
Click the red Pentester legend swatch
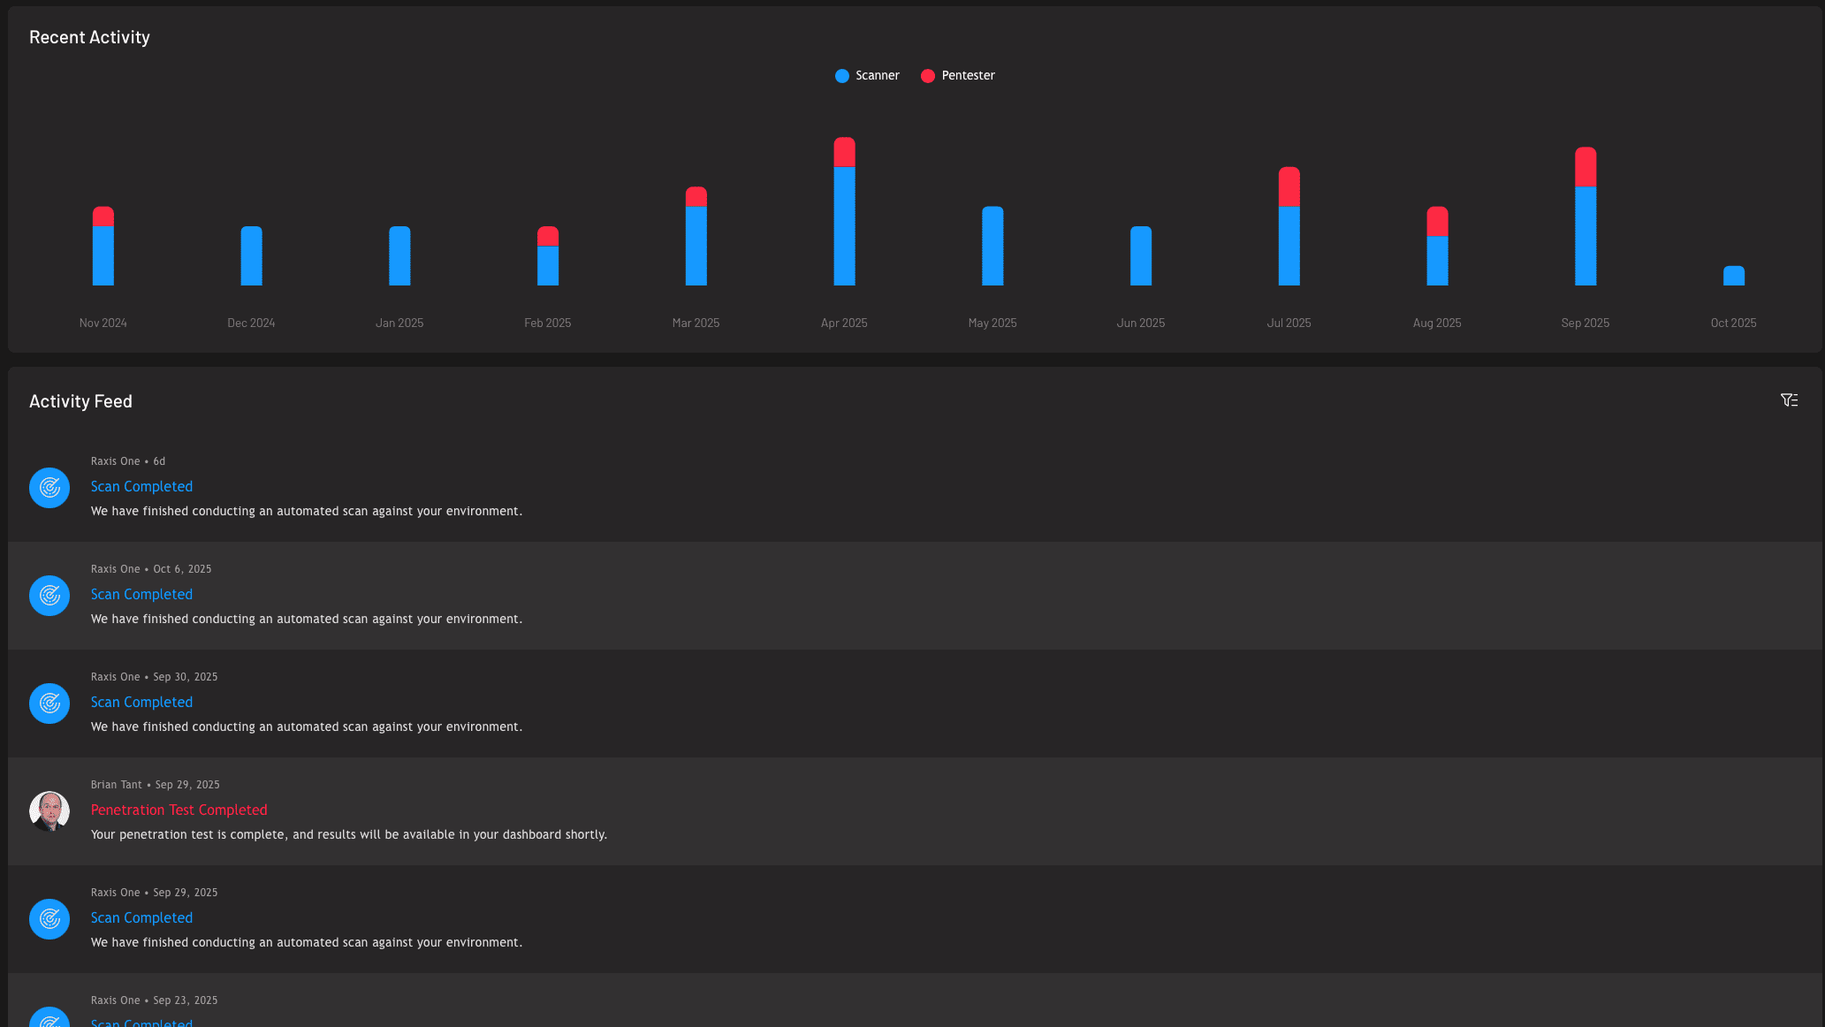pos(927,75)
